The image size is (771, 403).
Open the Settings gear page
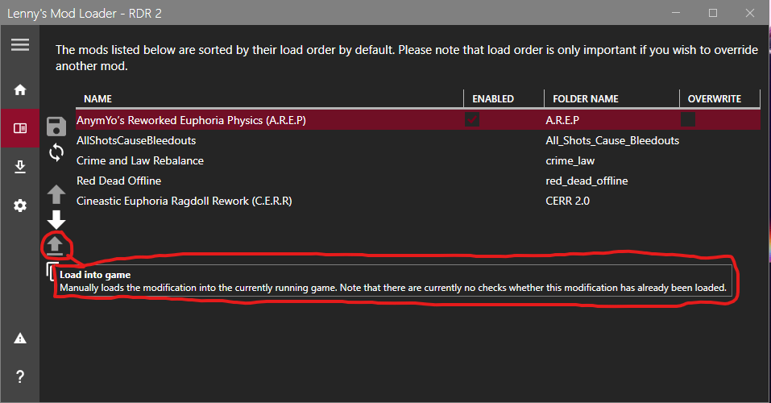[19, 206]
